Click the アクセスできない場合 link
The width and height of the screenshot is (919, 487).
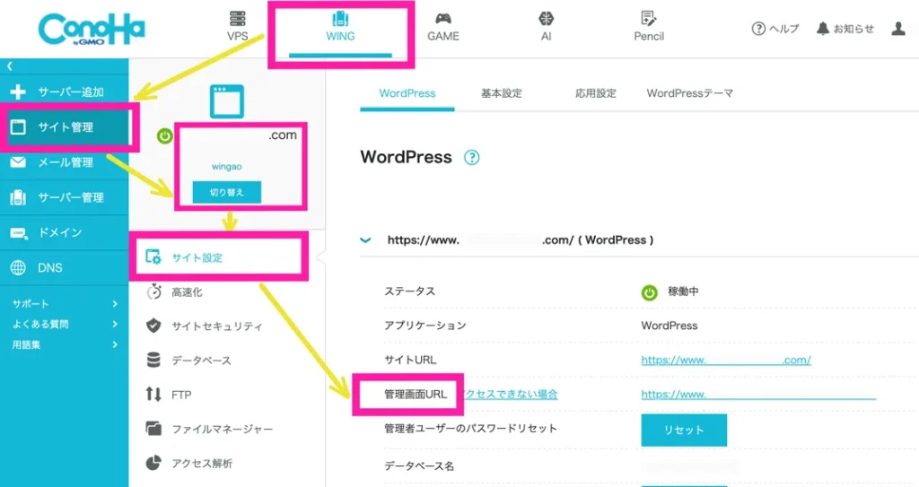pyautogui.click(x=511, y=394)
